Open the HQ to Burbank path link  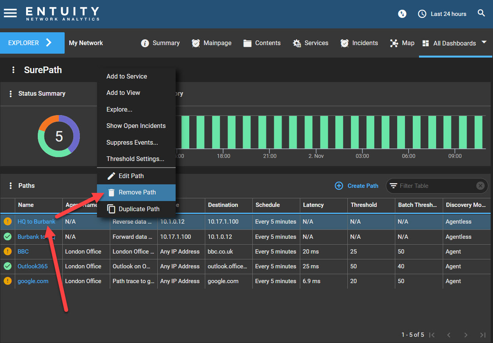click(36, 222)
